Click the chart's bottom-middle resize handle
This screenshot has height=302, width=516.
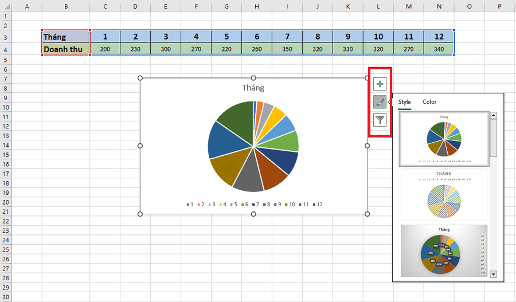pyautogui.click(x=253, y=214)
